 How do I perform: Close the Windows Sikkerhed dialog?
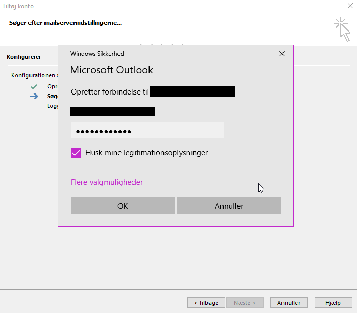pos(282,54)
